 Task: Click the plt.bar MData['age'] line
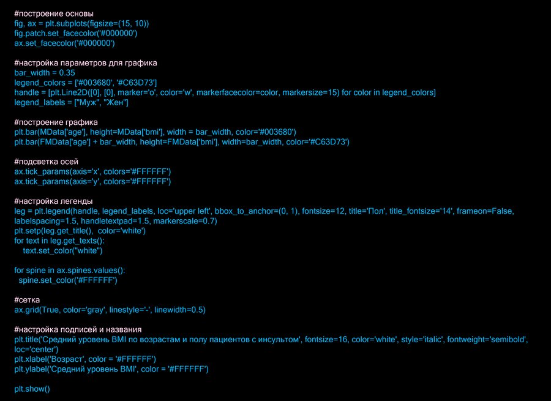click(156, 132)
